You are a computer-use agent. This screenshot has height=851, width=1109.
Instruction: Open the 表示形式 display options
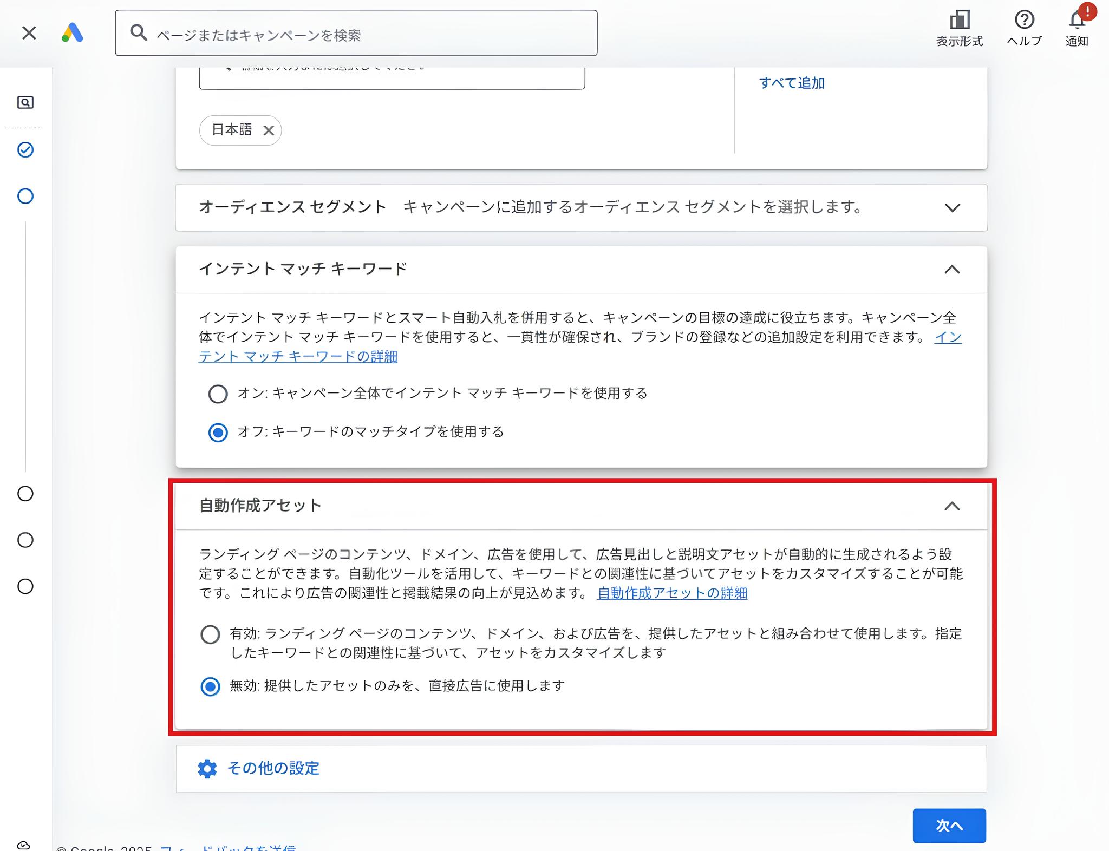click(x=960, y=26)
